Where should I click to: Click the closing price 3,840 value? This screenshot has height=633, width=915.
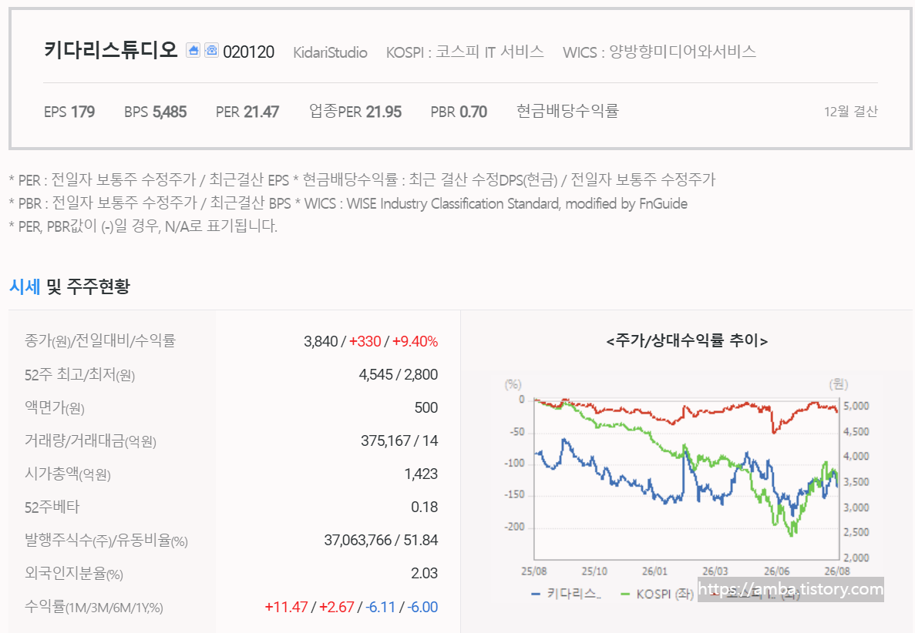321,341
